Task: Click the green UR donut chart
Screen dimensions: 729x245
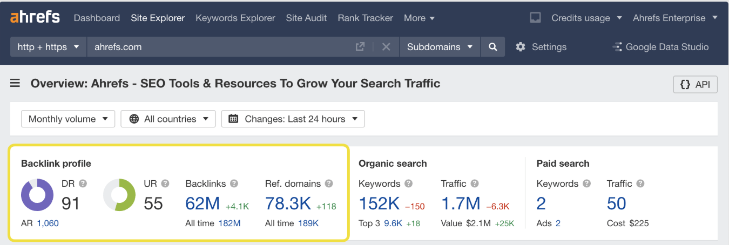Action: click(x=119, y=195)
